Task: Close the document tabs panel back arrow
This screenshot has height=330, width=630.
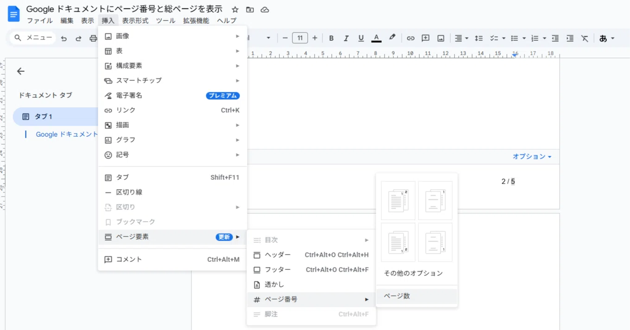Action: coord(20,71)
